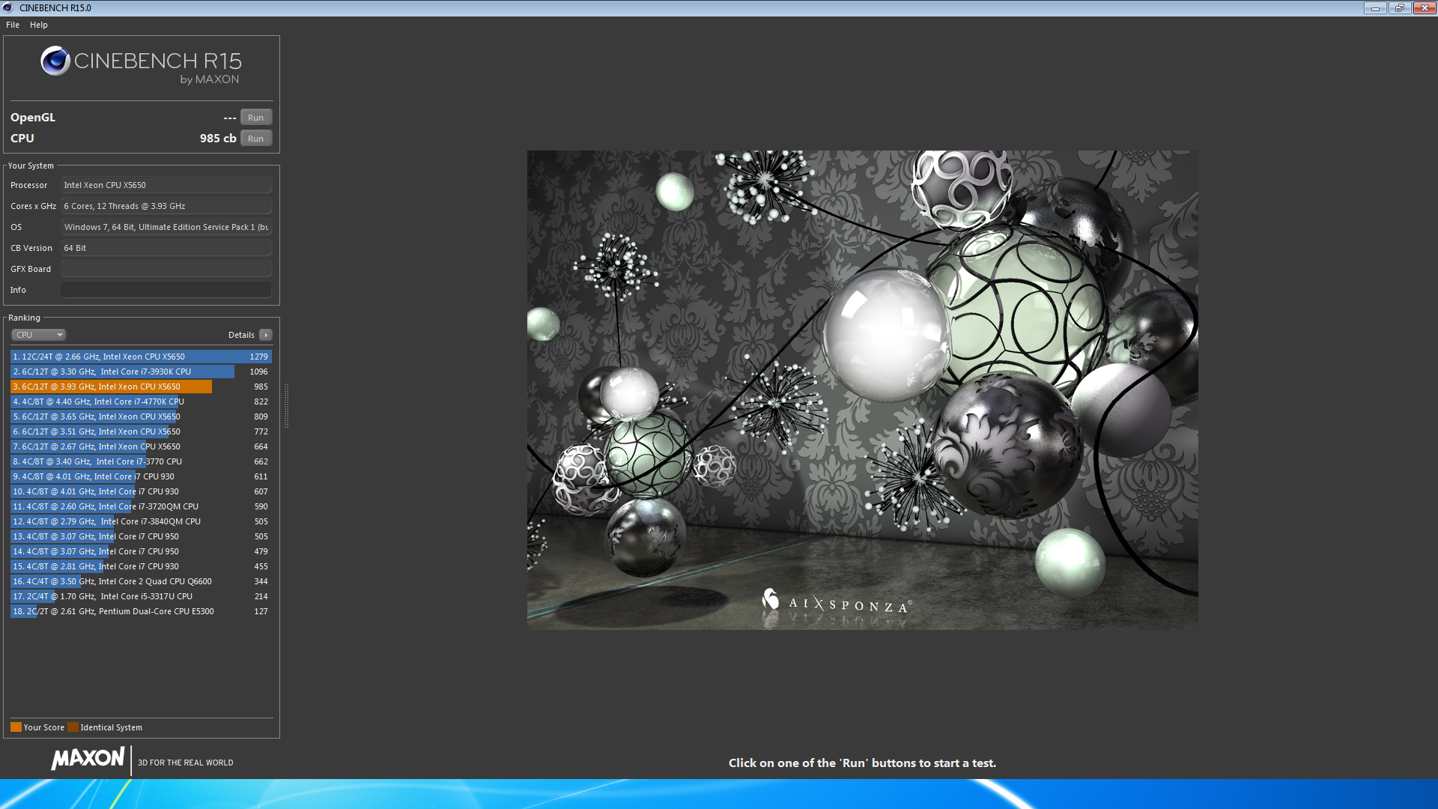Screen dimensions: 1438x809
Task: Select highlighted row 3 Xeon X5650 3.93 GHz
Action: (x=141, y=387)
